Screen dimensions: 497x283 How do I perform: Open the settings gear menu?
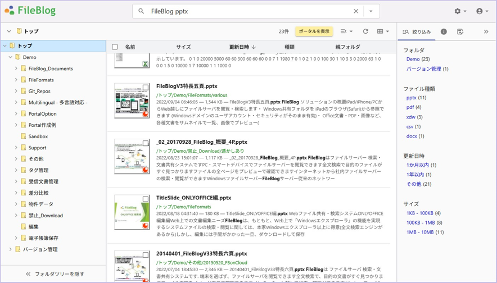(460, 11)
